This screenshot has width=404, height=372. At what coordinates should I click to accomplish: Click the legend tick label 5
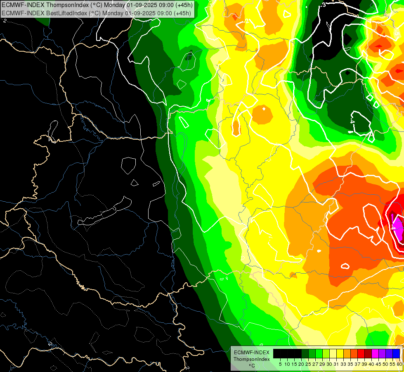280,364
